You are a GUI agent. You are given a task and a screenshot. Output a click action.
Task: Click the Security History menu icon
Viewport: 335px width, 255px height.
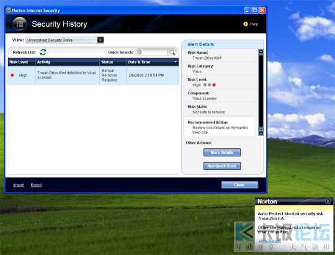(x=20, y=24)
